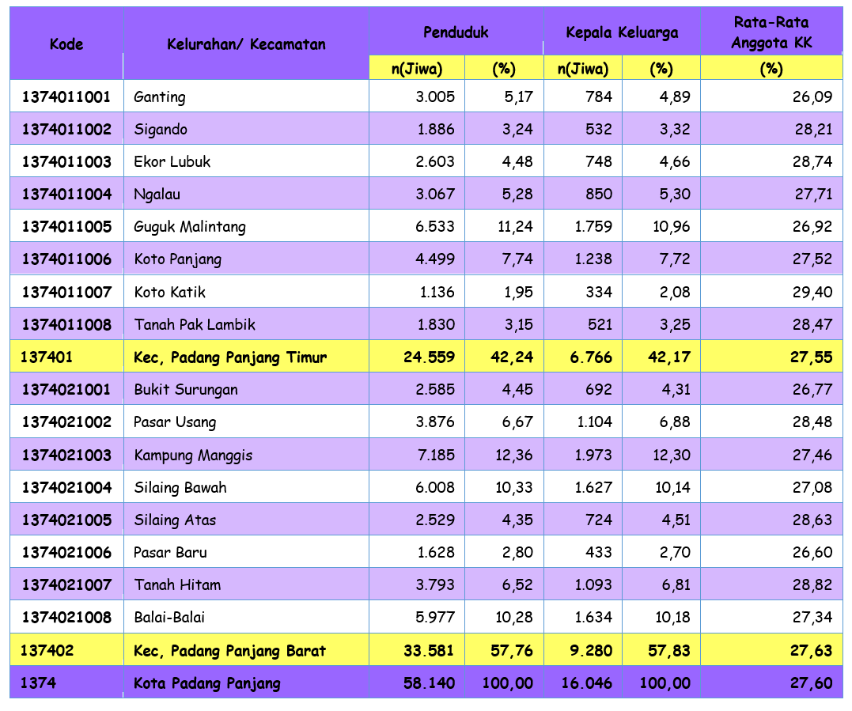Select the Kepala Keluarga header cell
The image size is (852, 711).
pyautogui.click(x=622, y=32)
